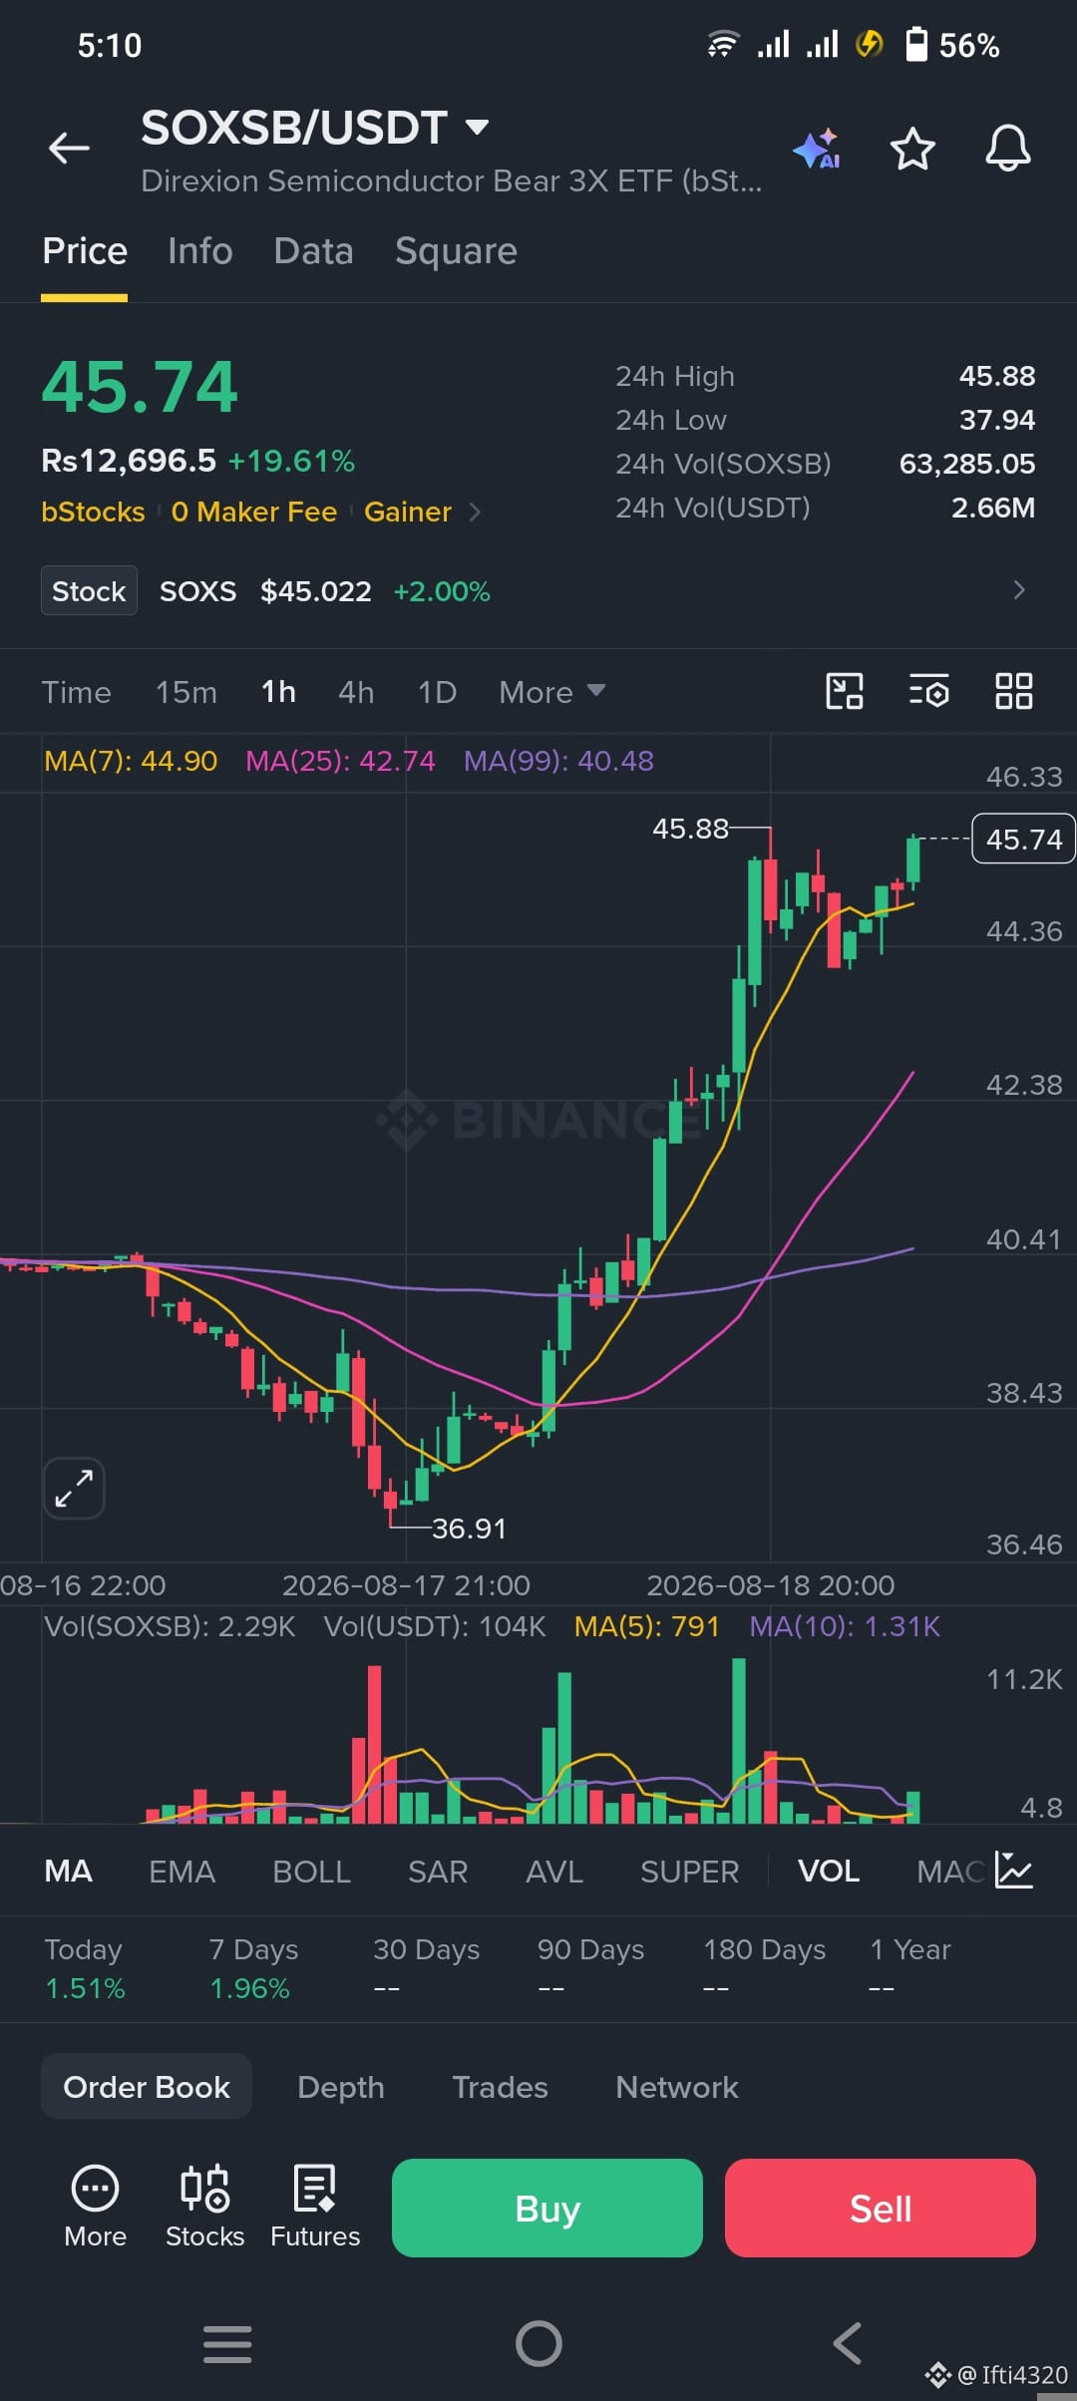The width and height of the screenshot is (1077, 2401).
Task: Open the Gainer tag
Action: tap(408, 513)
